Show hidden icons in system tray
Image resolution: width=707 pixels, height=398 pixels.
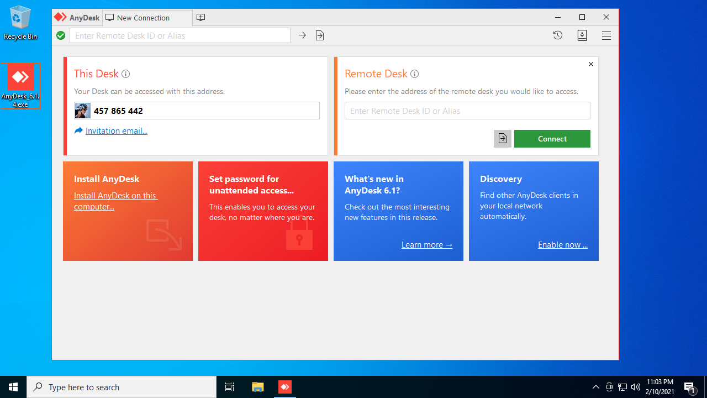click(595, 387)
